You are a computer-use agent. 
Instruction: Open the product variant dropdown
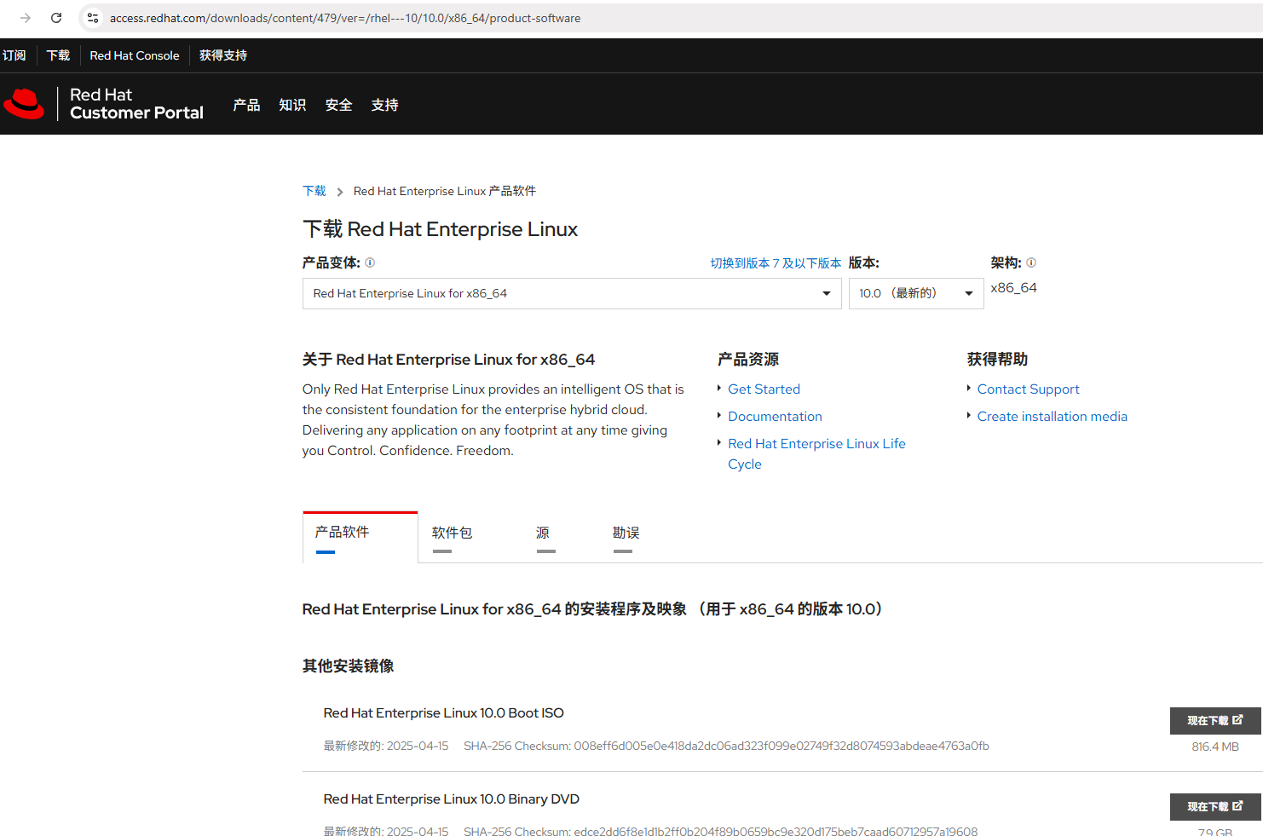[x=572, y=293]
